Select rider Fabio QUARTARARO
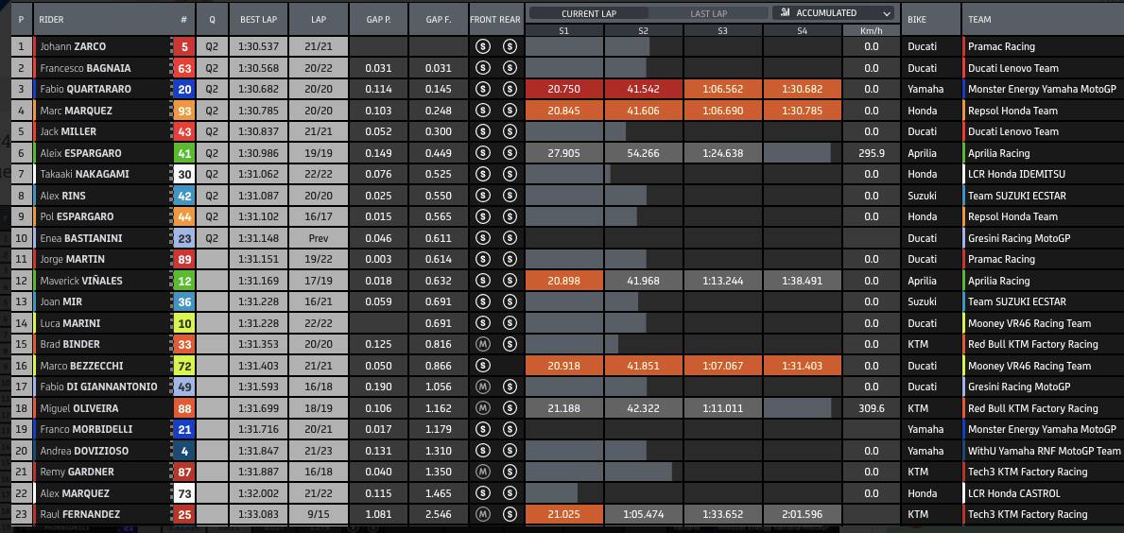 tap(86, 90)
